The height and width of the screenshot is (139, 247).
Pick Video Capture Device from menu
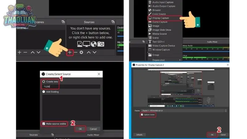click(163, 46)
